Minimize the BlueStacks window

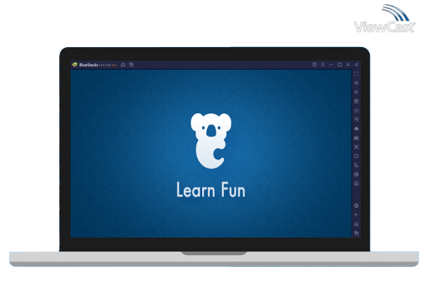point(331,65)
